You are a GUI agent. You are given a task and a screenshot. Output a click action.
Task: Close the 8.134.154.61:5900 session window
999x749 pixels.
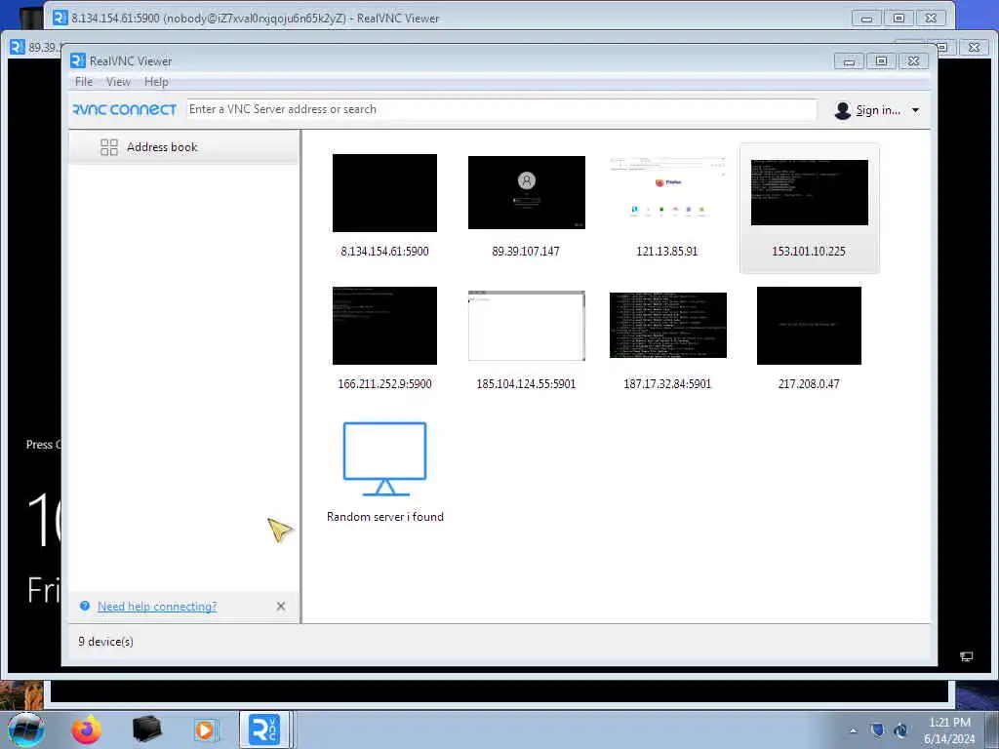(931, 19)
